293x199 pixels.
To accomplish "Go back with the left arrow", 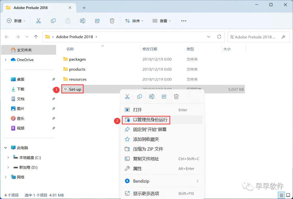I will [7, 37].
